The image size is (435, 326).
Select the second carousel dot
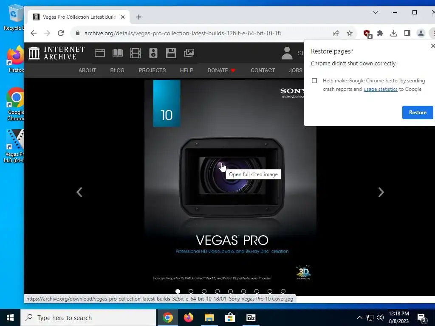(191, 291)
